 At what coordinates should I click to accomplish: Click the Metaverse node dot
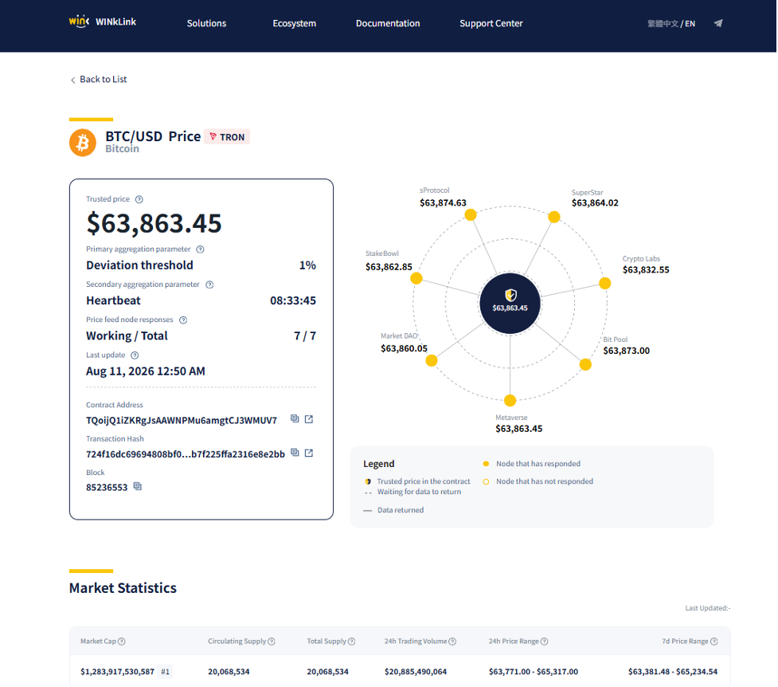[510, 400]
